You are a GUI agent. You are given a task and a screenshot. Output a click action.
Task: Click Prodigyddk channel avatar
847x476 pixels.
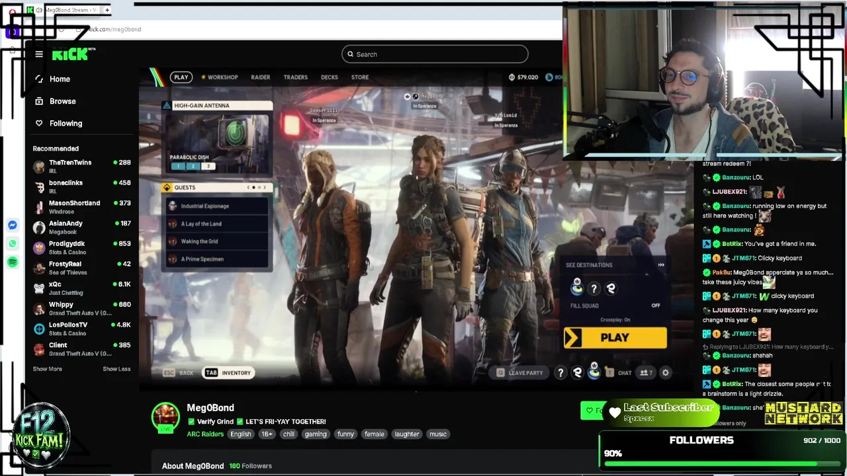39,248
